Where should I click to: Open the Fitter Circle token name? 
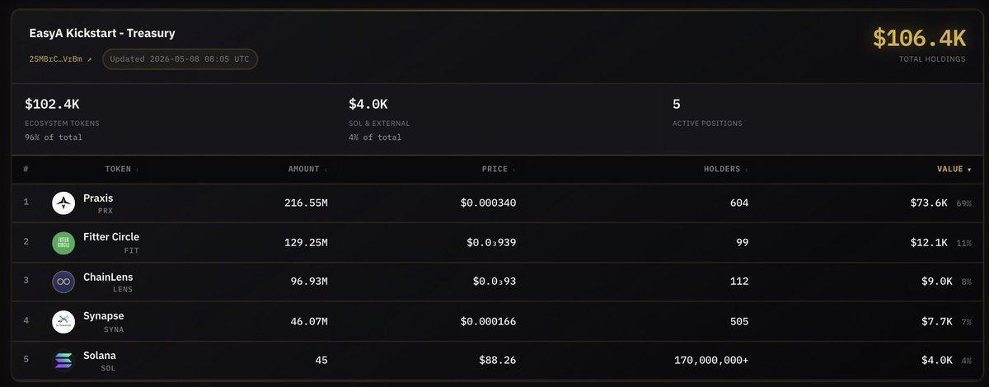pos(111,237)
